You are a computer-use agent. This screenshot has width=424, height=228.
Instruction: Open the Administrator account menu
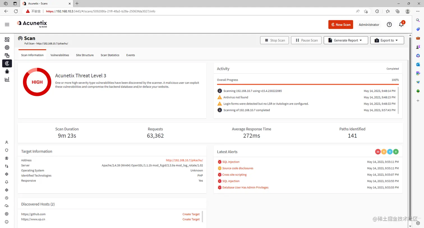click(369, 24)
